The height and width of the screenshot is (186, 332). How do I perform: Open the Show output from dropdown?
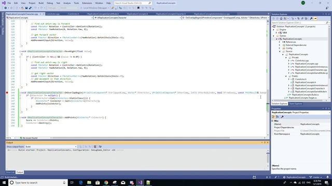pyautogui.click(x=51, y=147)
